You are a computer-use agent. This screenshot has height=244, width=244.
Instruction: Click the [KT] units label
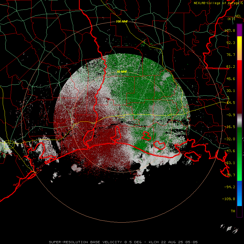coord(232,19)
